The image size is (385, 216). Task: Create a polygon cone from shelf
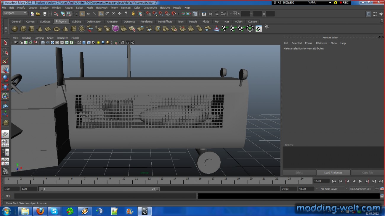[x=39, y=29]
